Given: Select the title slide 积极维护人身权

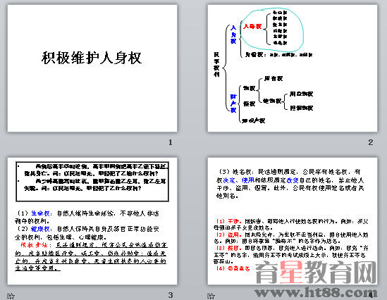Looking at the screenshot, I should click(x=92, y=68).
